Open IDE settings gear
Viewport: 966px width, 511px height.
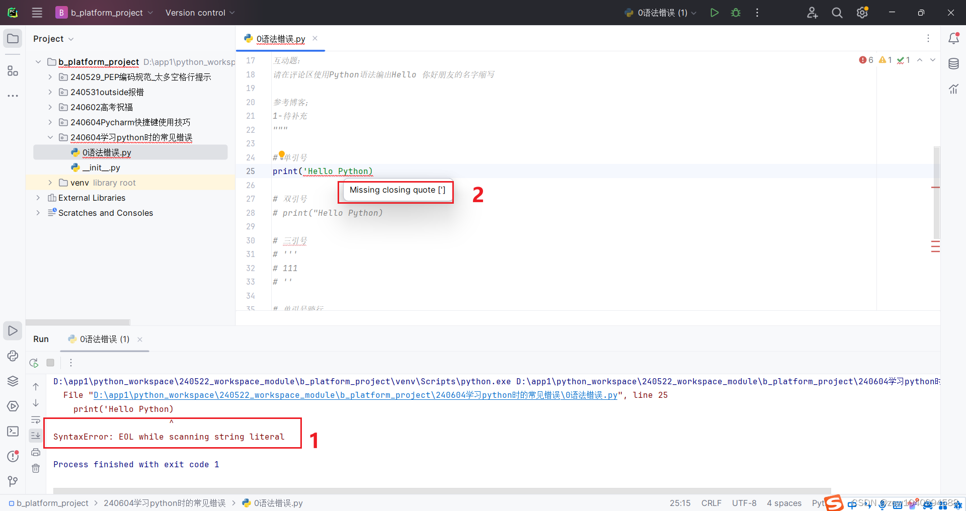tap(862, 13)
